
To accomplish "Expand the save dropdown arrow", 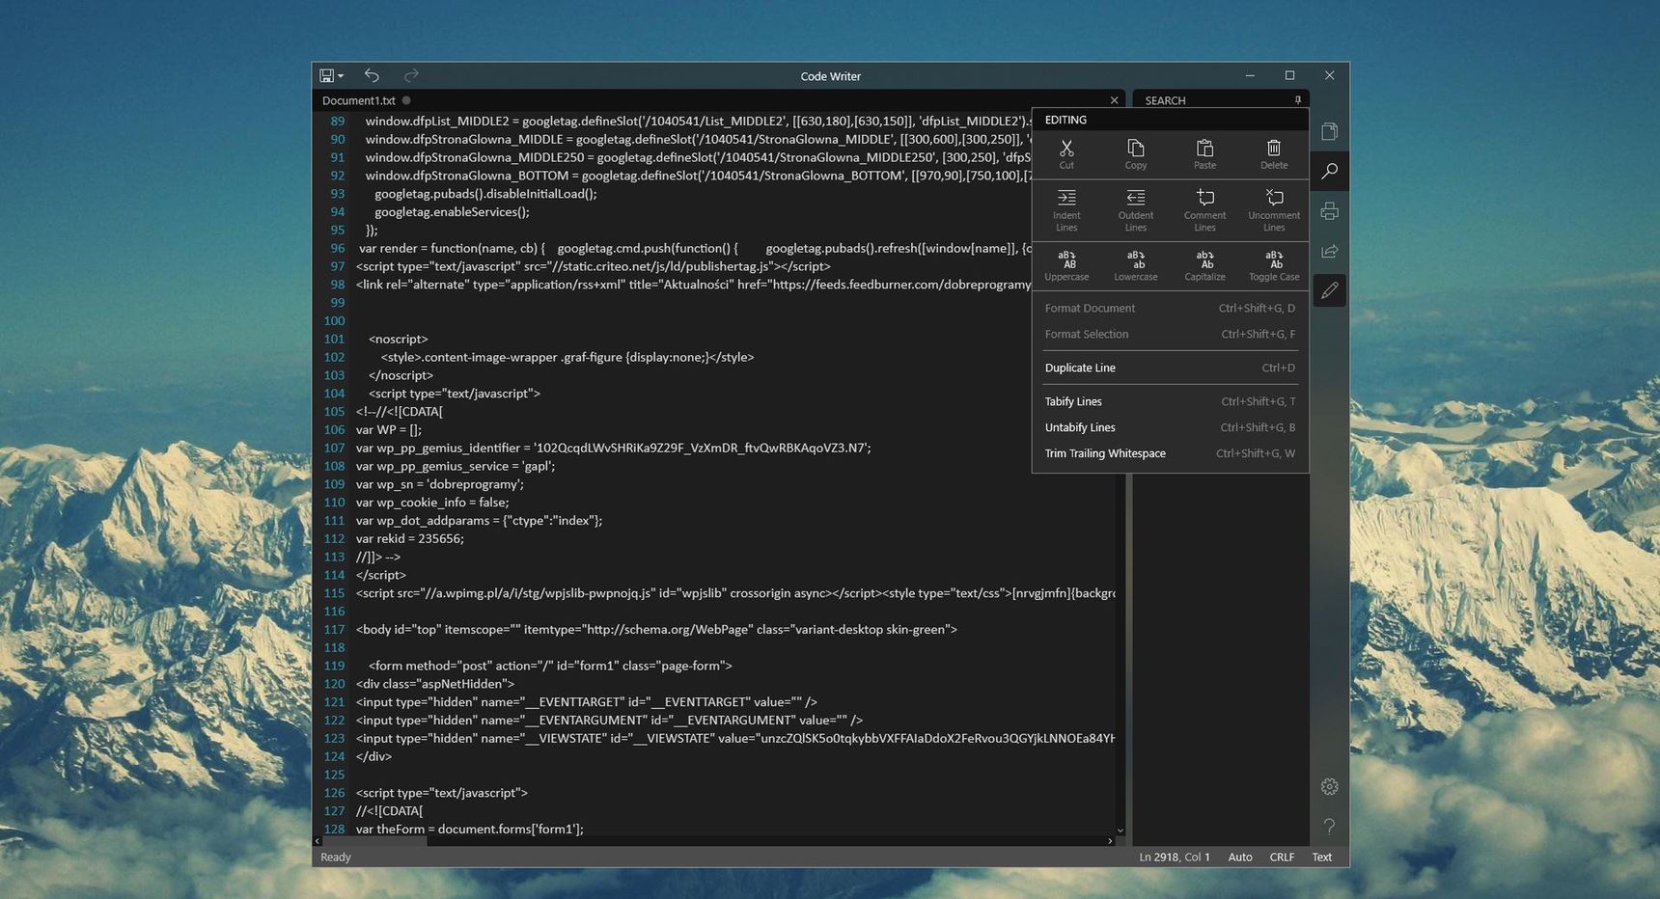I will click(341, 76).
